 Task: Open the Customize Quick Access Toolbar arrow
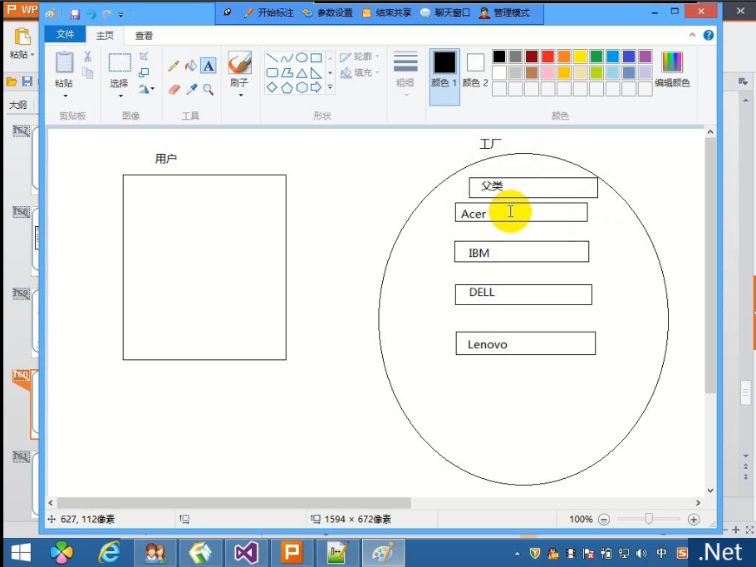(x=121, y=15)
